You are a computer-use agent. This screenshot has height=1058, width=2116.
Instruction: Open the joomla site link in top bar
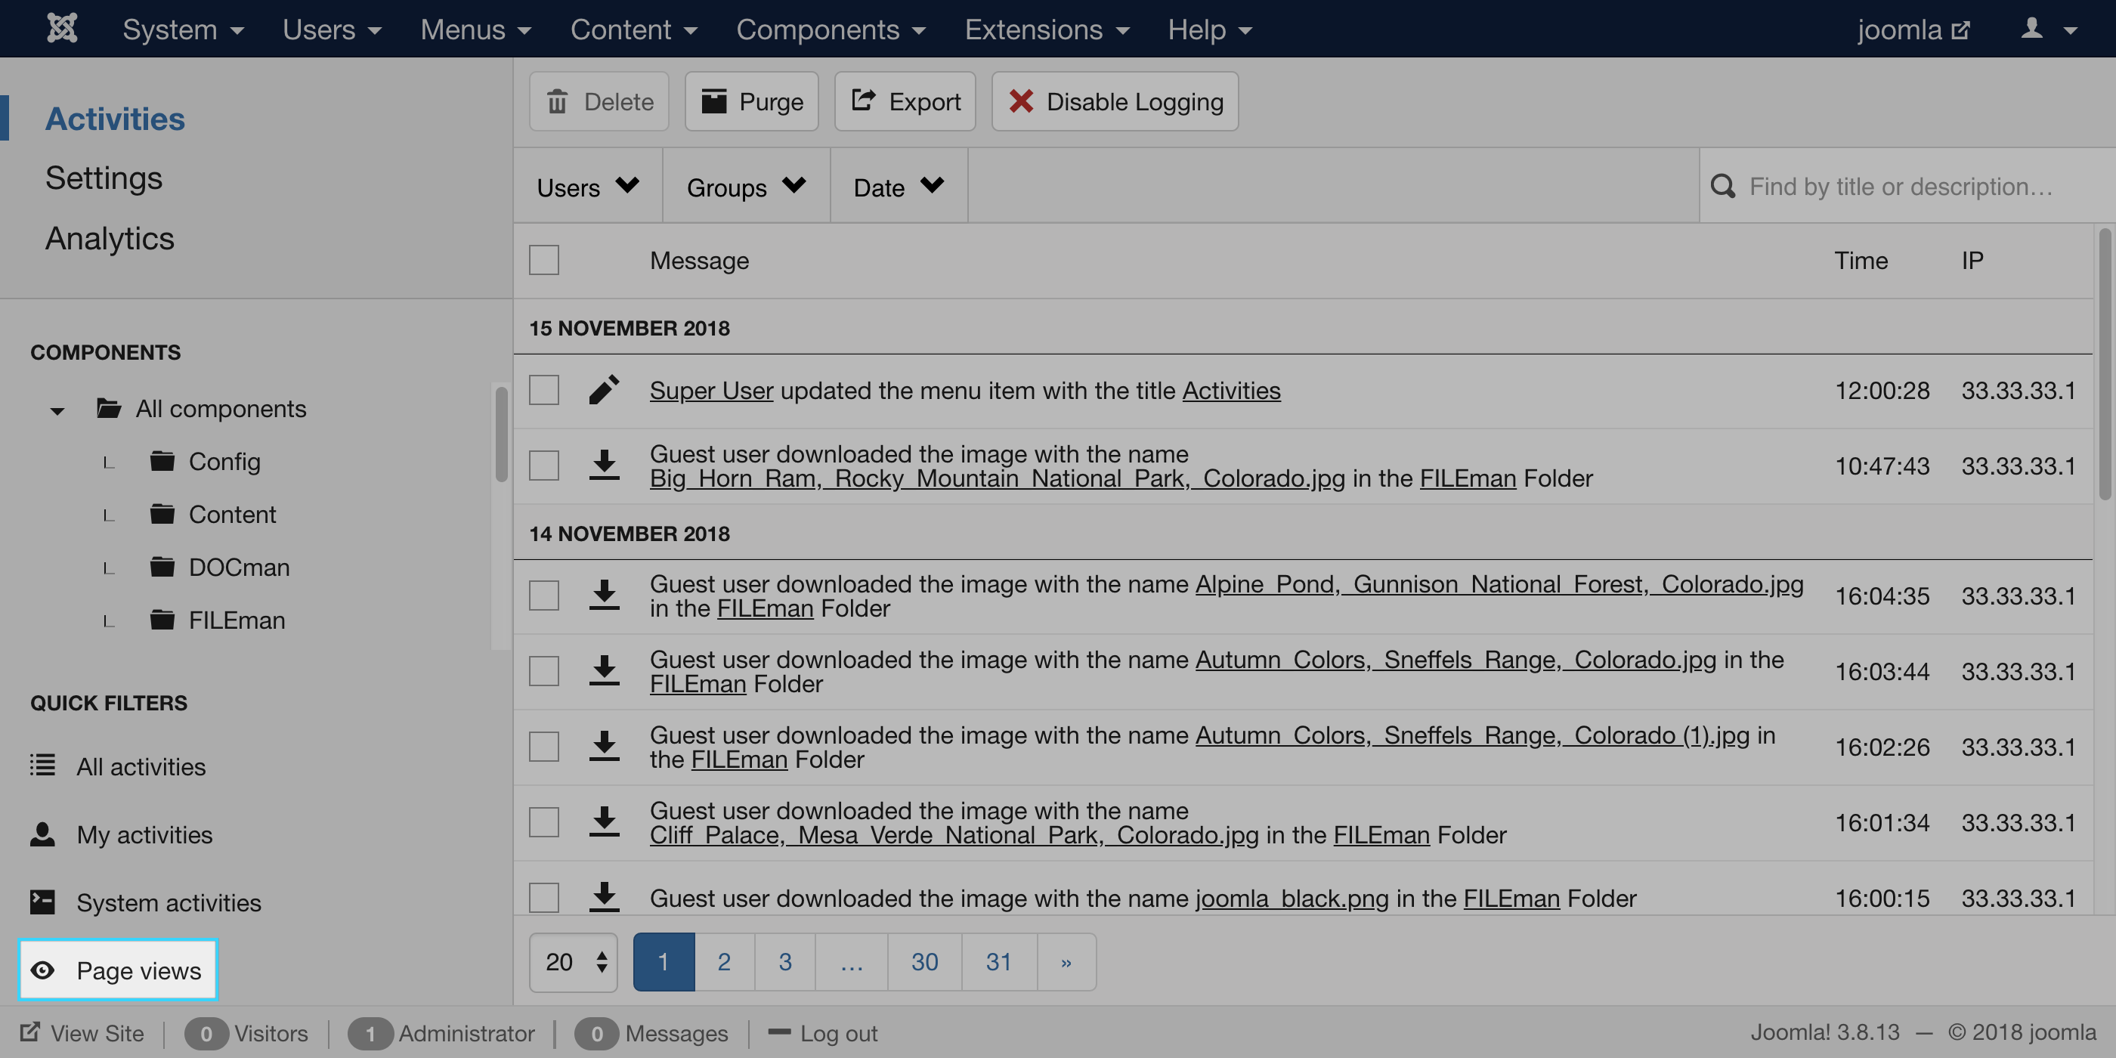pos(1913,29)
